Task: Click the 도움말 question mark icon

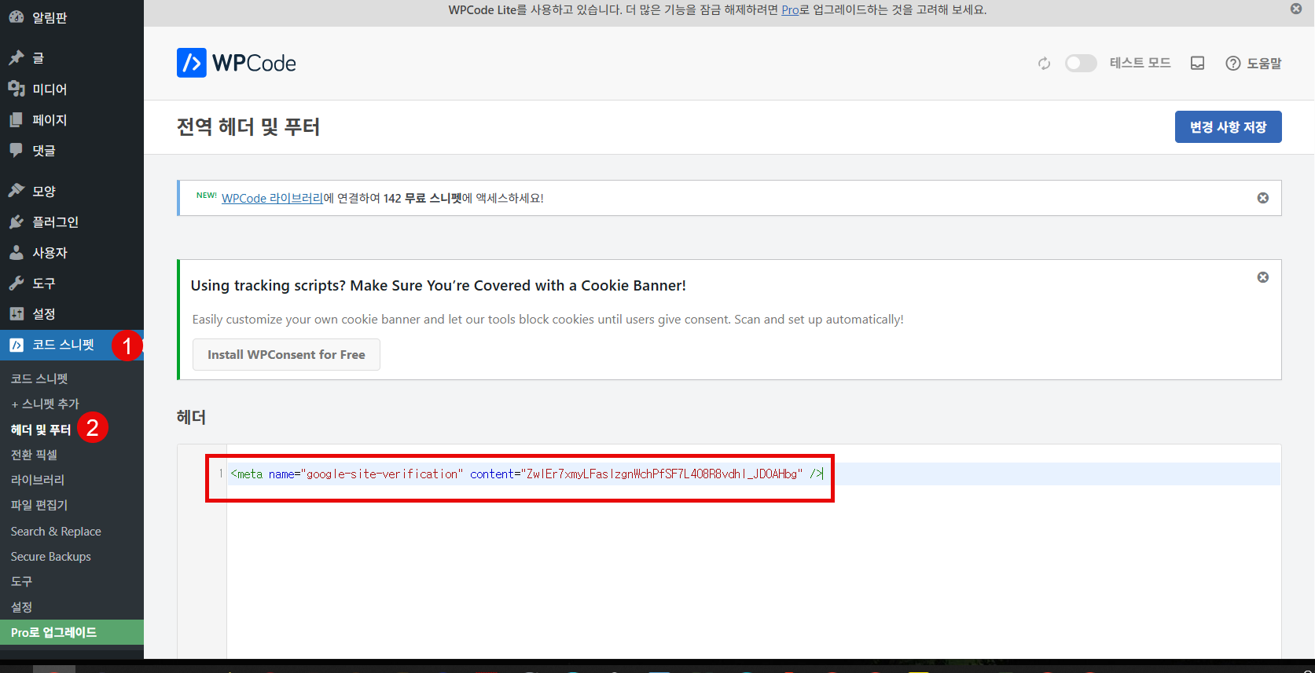Action: point(1233,63)
